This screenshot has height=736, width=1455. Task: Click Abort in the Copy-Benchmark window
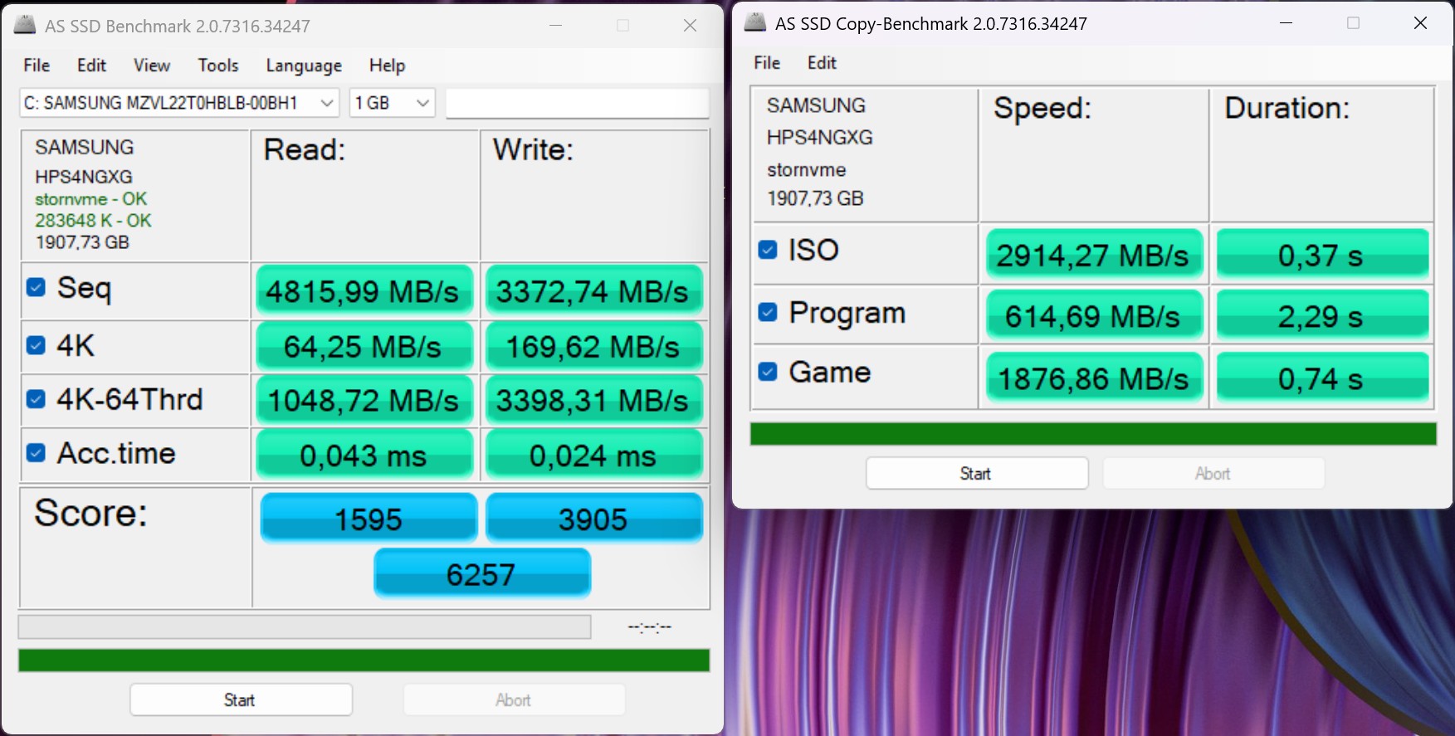[1213, 473]
